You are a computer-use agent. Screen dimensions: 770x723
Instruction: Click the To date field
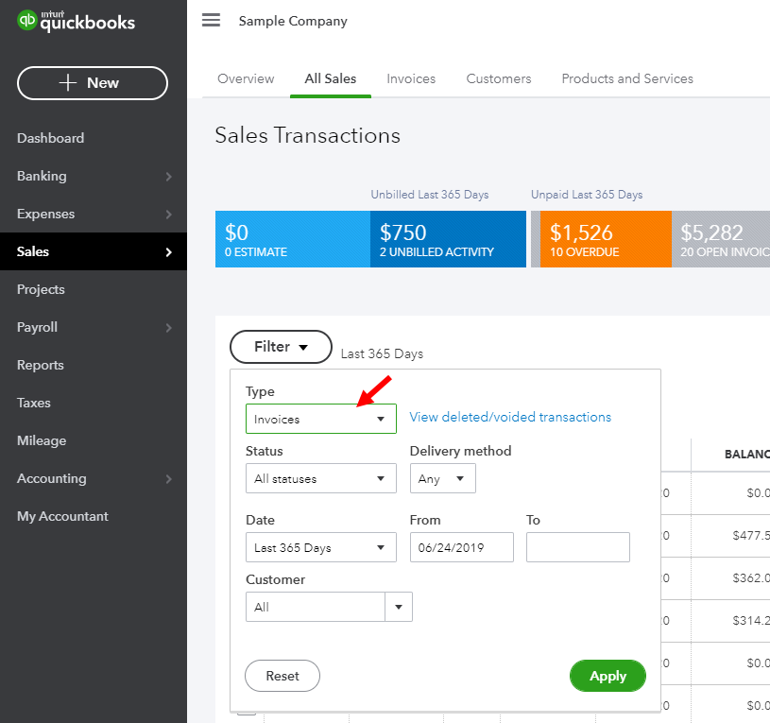(x=577, y=547)
